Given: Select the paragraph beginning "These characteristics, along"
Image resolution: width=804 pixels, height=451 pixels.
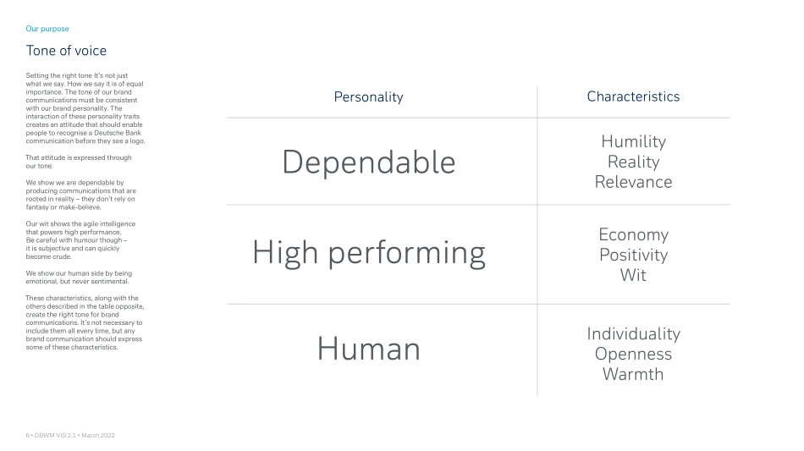Looking at the screenshot, I should tap(84, 322).
